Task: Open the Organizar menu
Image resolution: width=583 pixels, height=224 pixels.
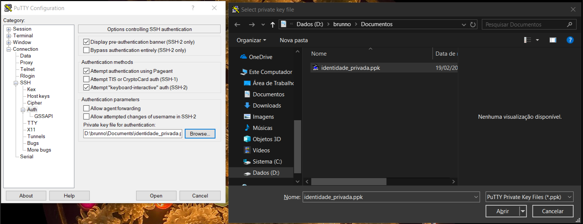Action: tap(250, 40)
